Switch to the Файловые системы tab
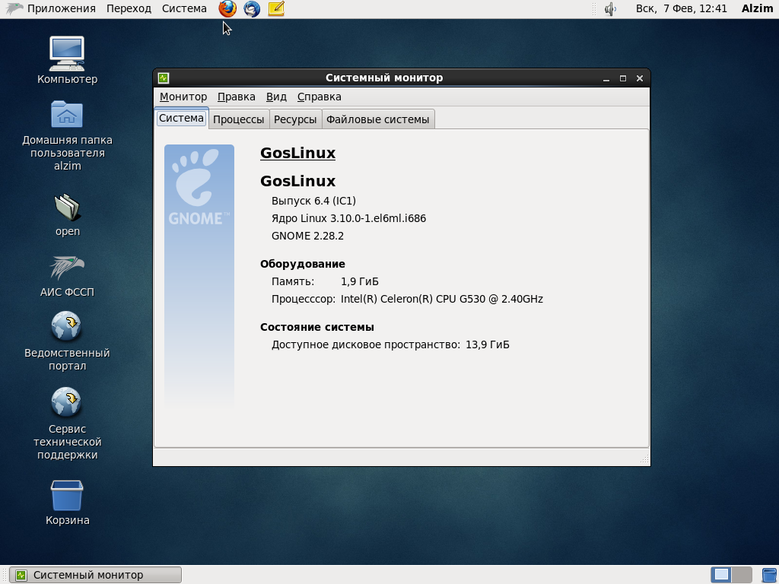Viewport: 779px width, 584px height. pos(378,119)
